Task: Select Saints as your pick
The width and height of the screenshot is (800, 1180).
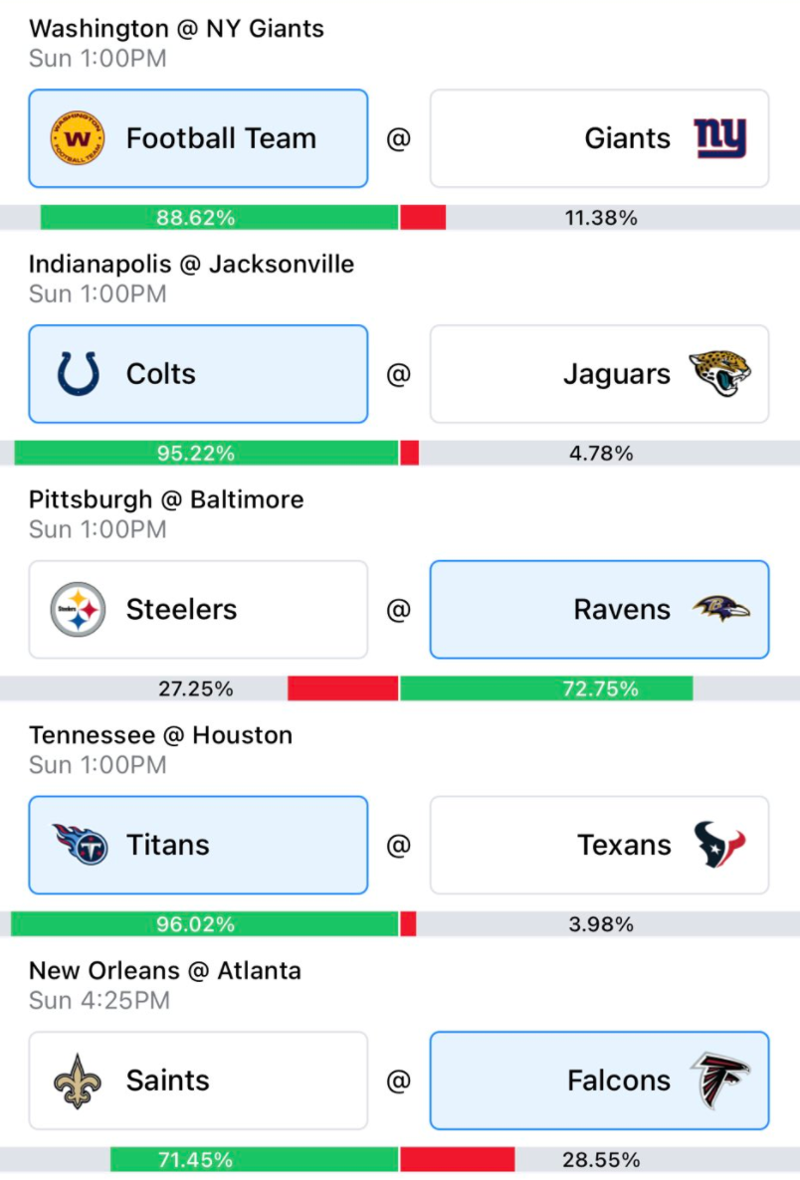Action: (x=198, y=1081)
